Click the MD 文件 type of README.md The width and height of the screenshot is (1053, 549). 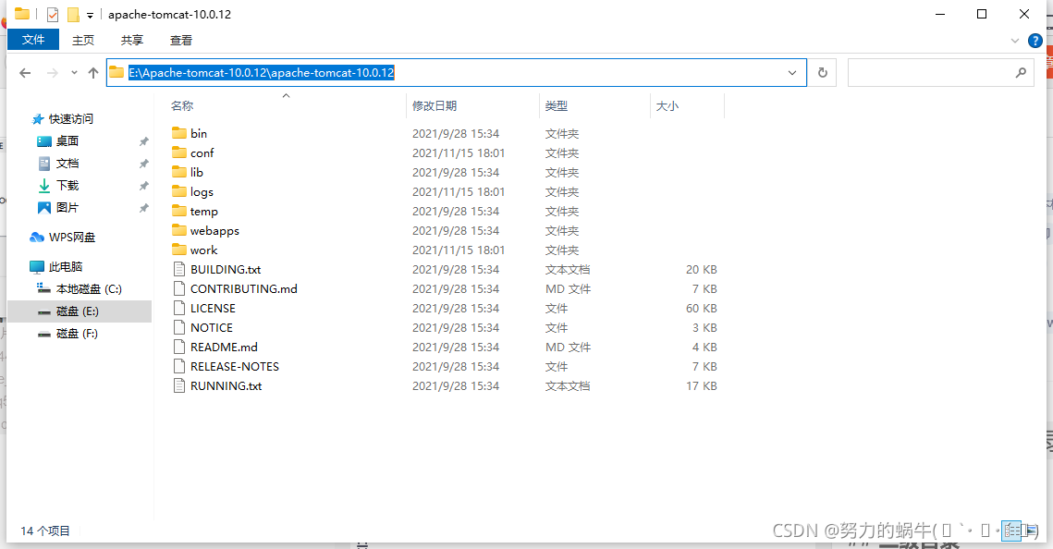tap(569, 347)
